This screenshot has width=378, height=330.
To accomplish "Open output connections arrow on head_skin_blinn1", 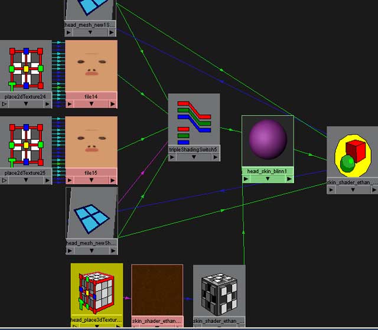I will [289, 179].
